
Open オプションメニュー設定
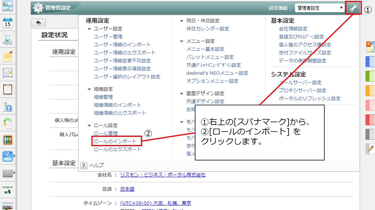click(x=212, y=81)
